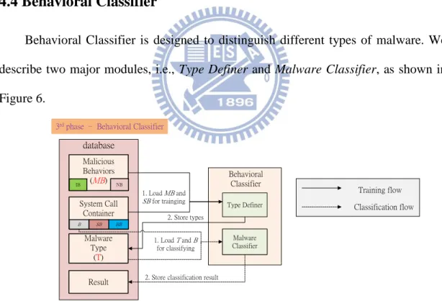Click the 'Classification flow' legend text
The image size is (442, 301).
[384, 207]
